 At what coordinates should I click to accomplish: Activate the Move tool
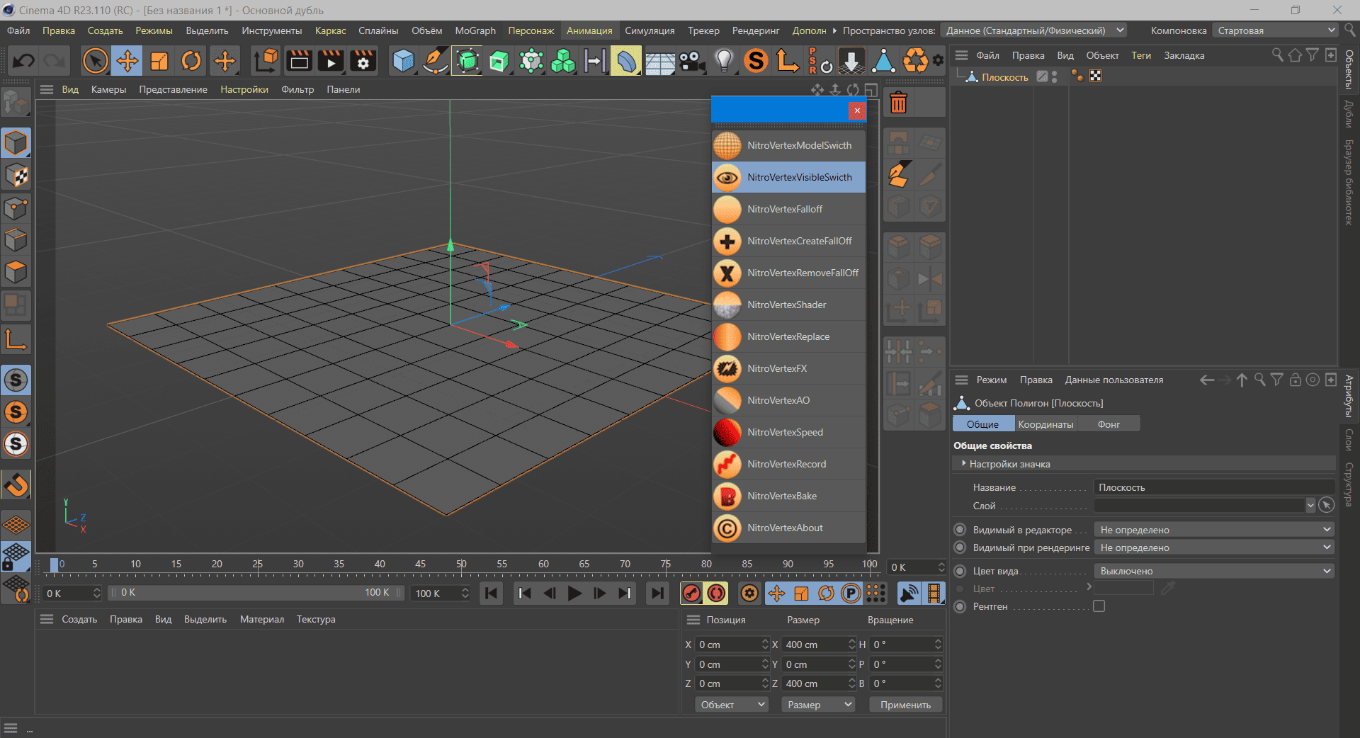tap(127, 61)
